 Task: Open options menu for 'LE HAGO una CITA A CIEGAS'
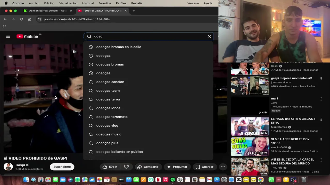click(x=321, y=119)
